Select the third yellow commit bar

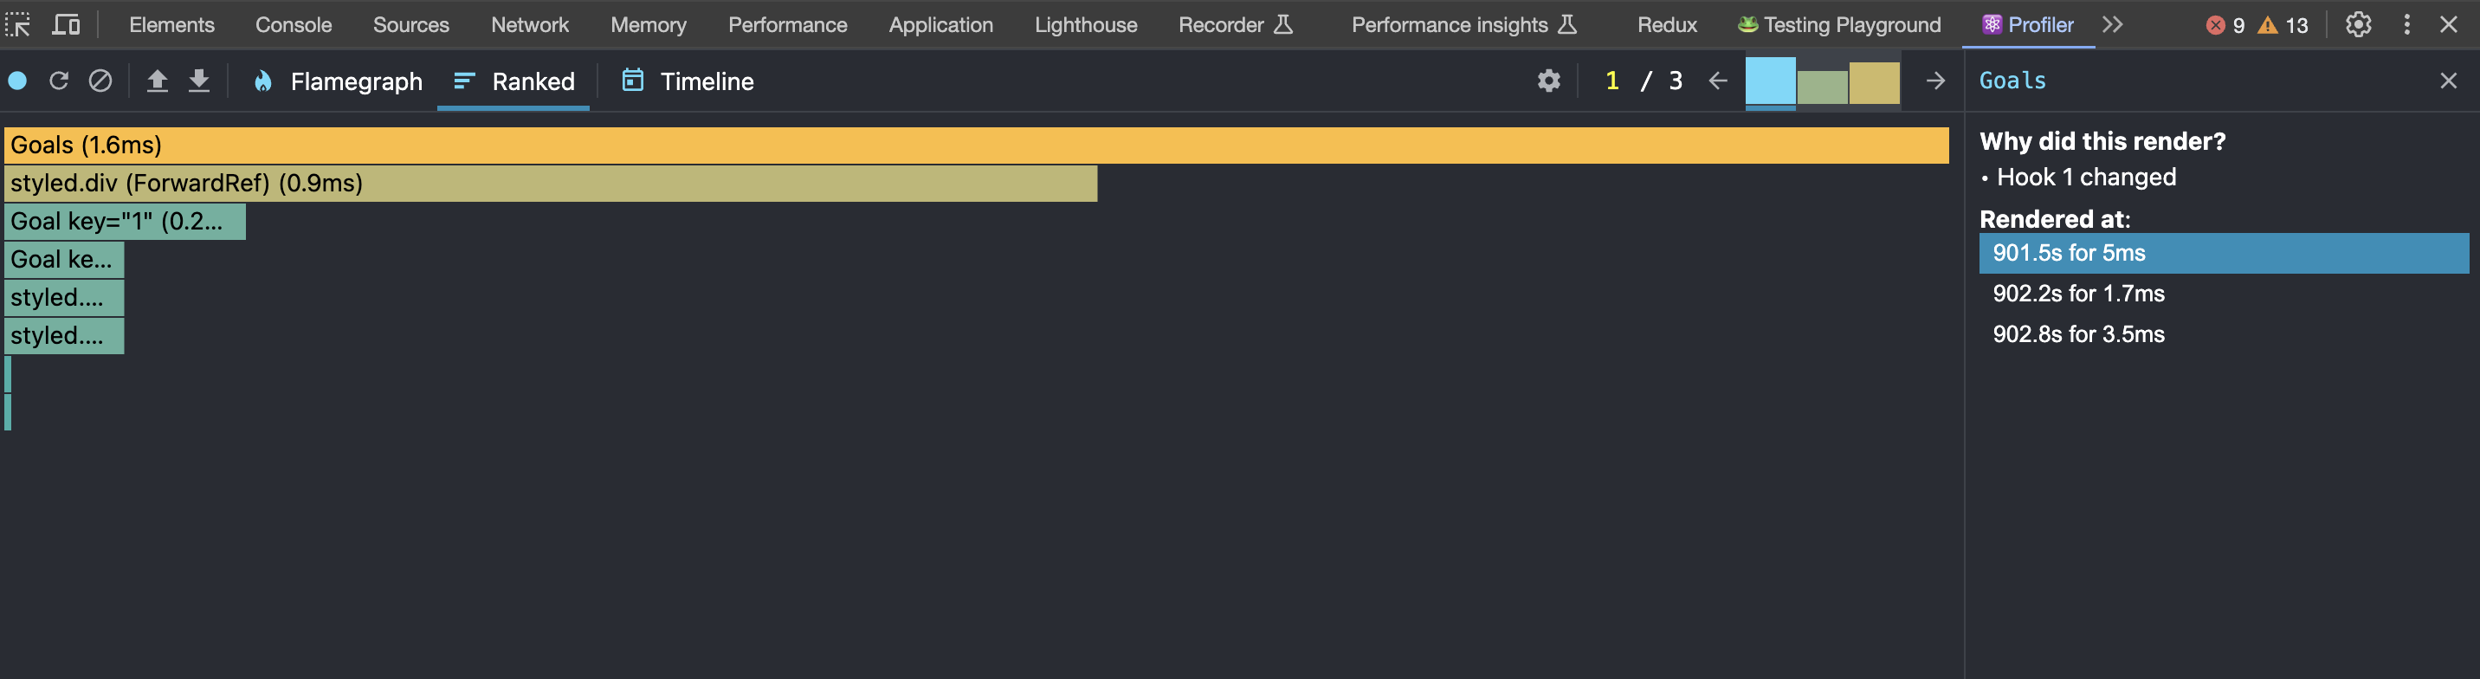click(1874, 83)
